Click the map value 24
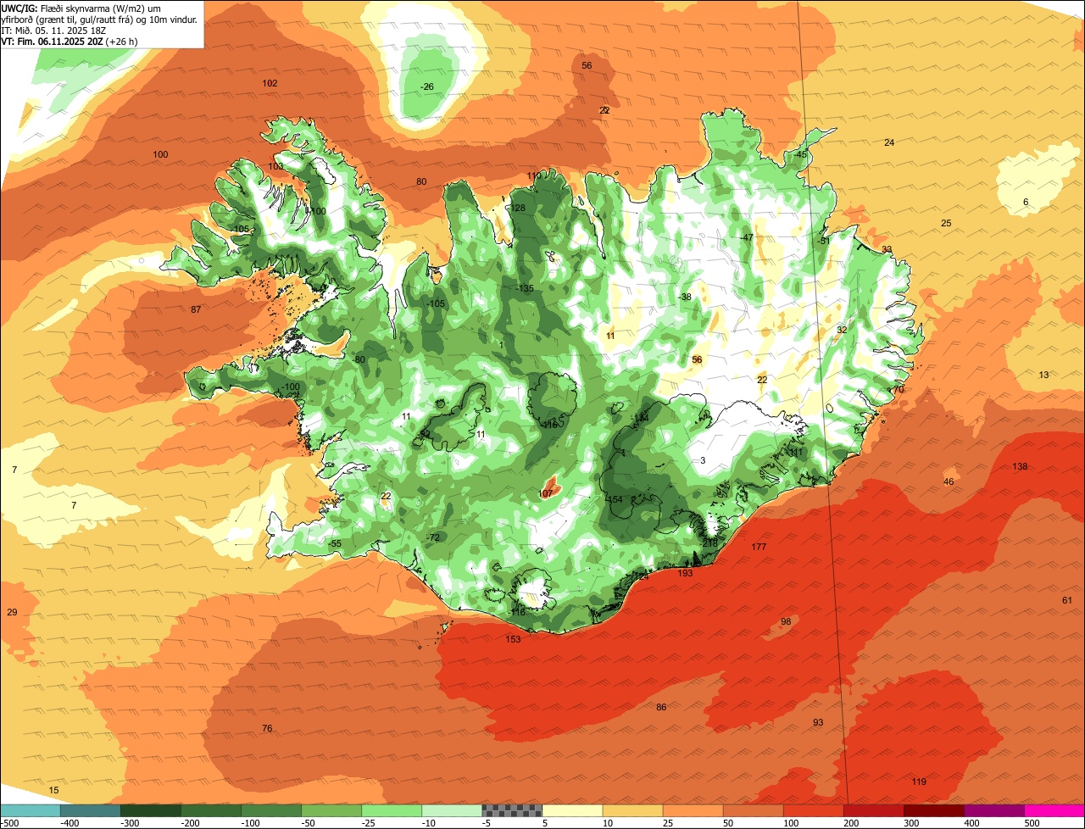The image size is (1085, 829). 889,142
